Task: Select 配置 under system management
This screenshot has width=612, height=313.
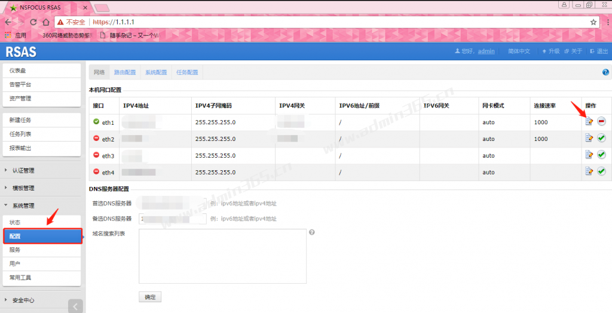Action: (x=42, y=236)
